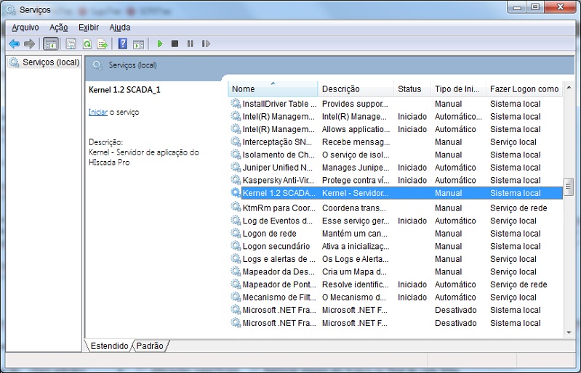Viewport: 581px width, 373px height.
Task: Select the Logs e alertas de ... service name
Action: coord(279,259)
